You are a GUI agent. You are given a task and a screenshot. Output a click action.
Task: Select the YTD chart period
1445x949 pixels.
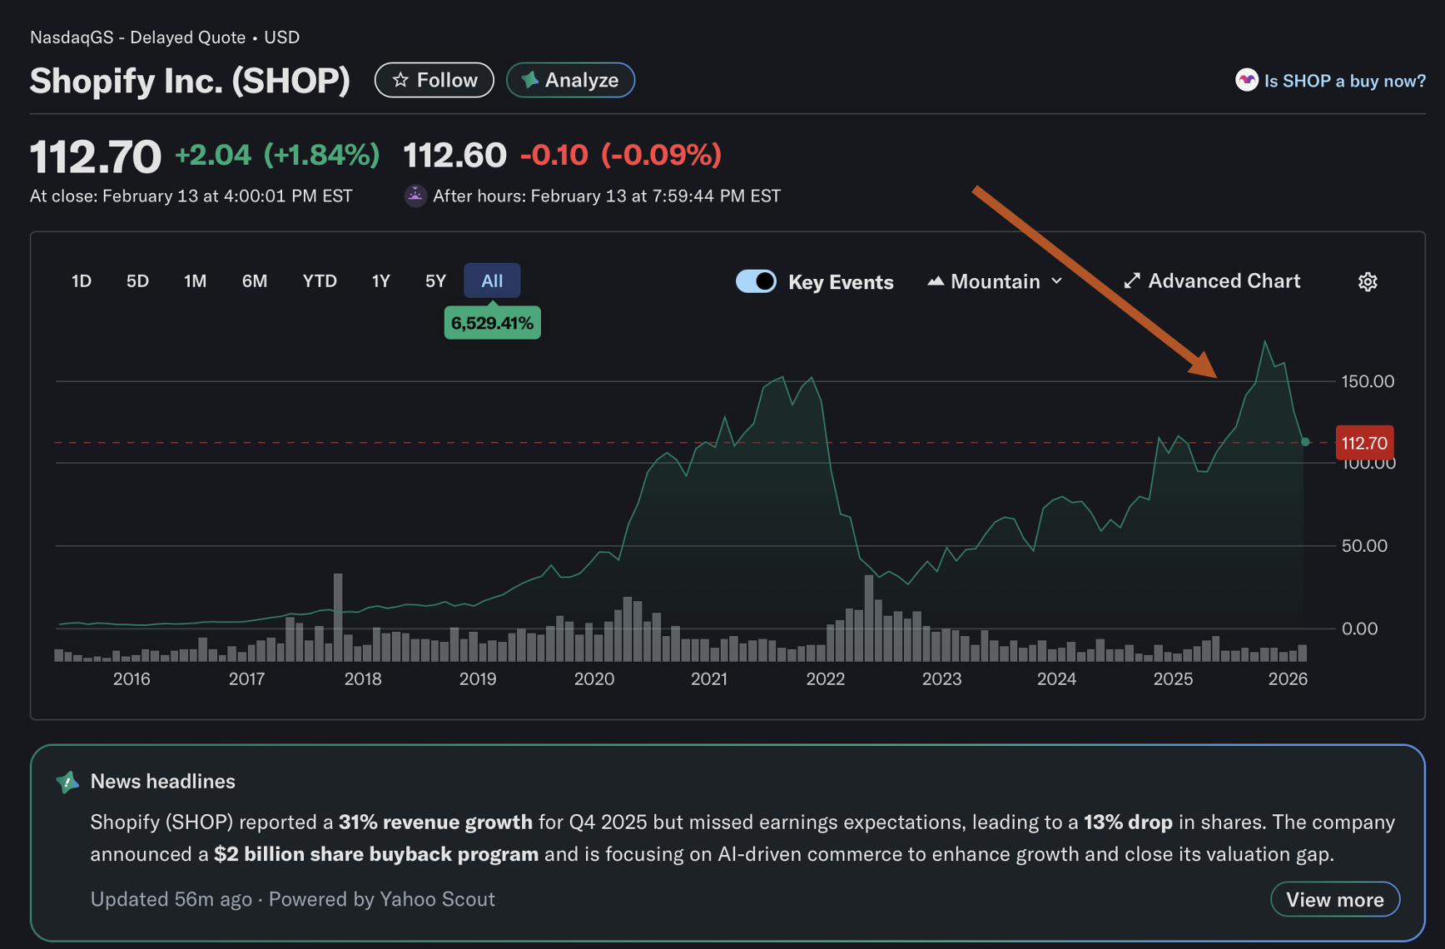(320, 281)
